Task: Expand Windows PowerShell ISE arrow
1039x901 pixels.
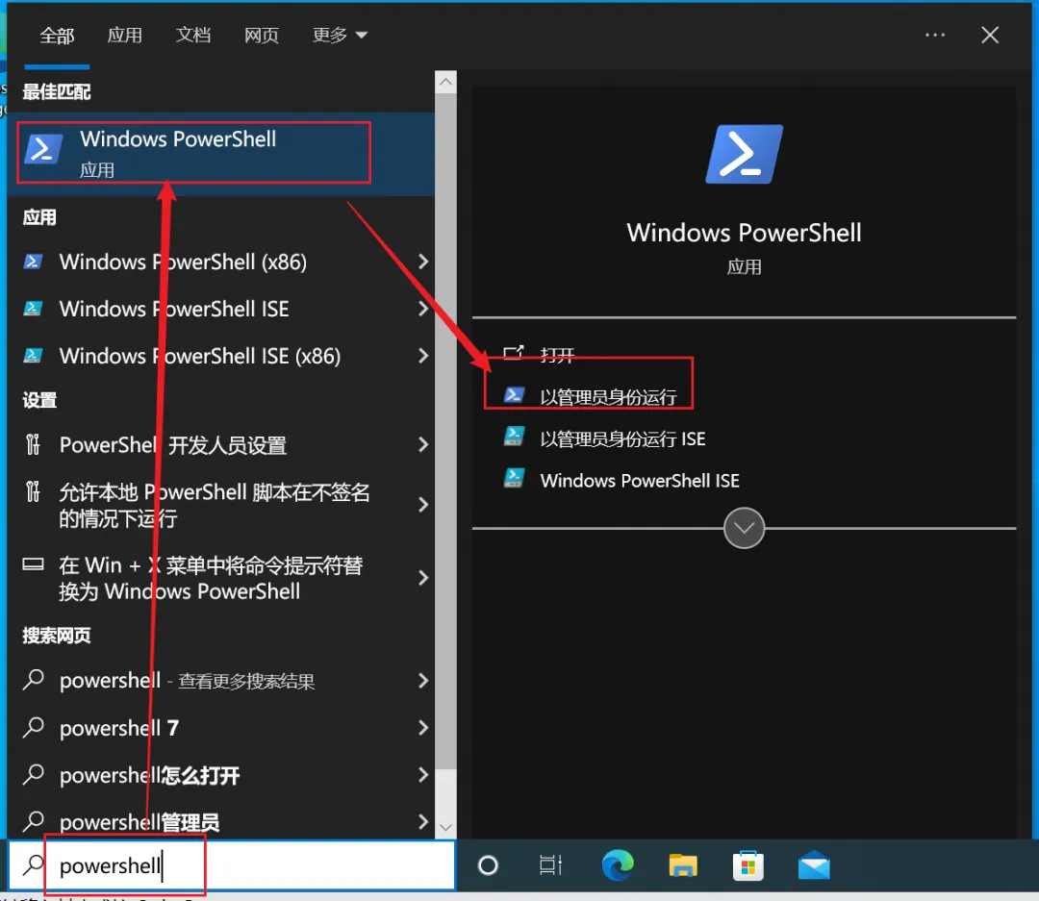Action: coord(423,309)
